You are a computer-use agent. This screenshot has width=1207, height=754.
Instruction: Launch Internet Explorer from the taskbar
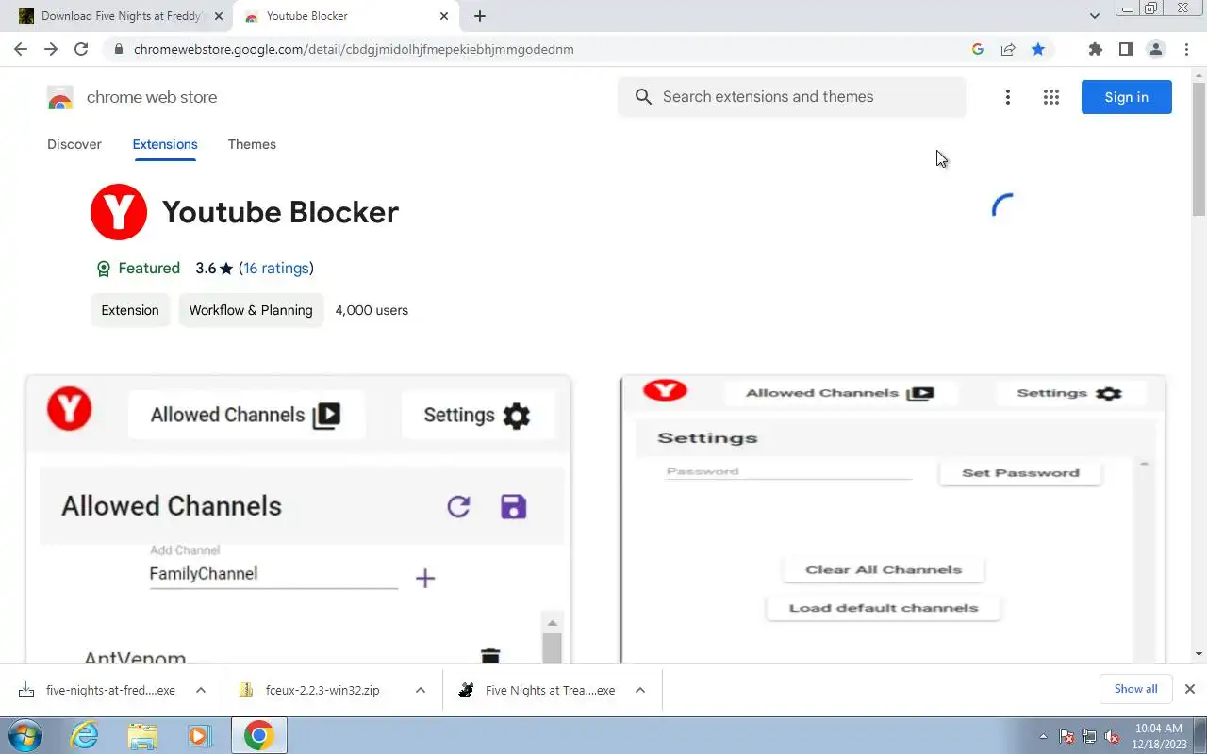[85, 735]
